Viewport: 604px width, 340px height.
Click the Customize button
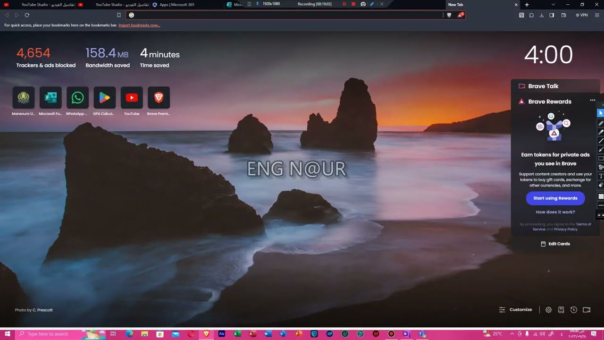(x=515, y=310)
